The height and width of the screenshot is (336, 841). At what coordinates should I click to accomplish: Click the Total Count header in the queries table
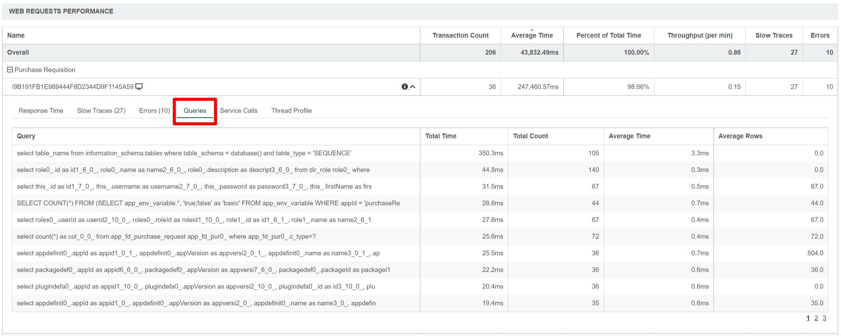coord(530,136)
